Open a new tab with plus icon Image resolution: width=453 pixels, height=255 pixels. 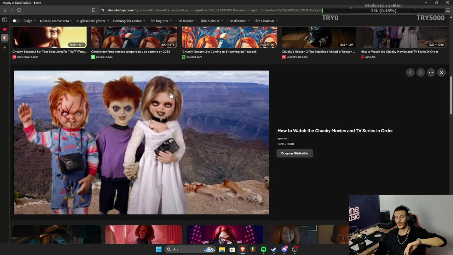click(5, 47)
